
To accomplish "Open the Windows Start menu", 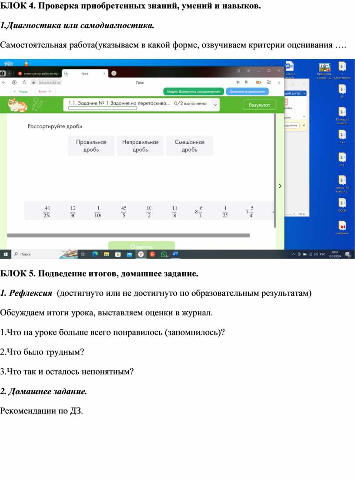I will click(x=6, y=254).
